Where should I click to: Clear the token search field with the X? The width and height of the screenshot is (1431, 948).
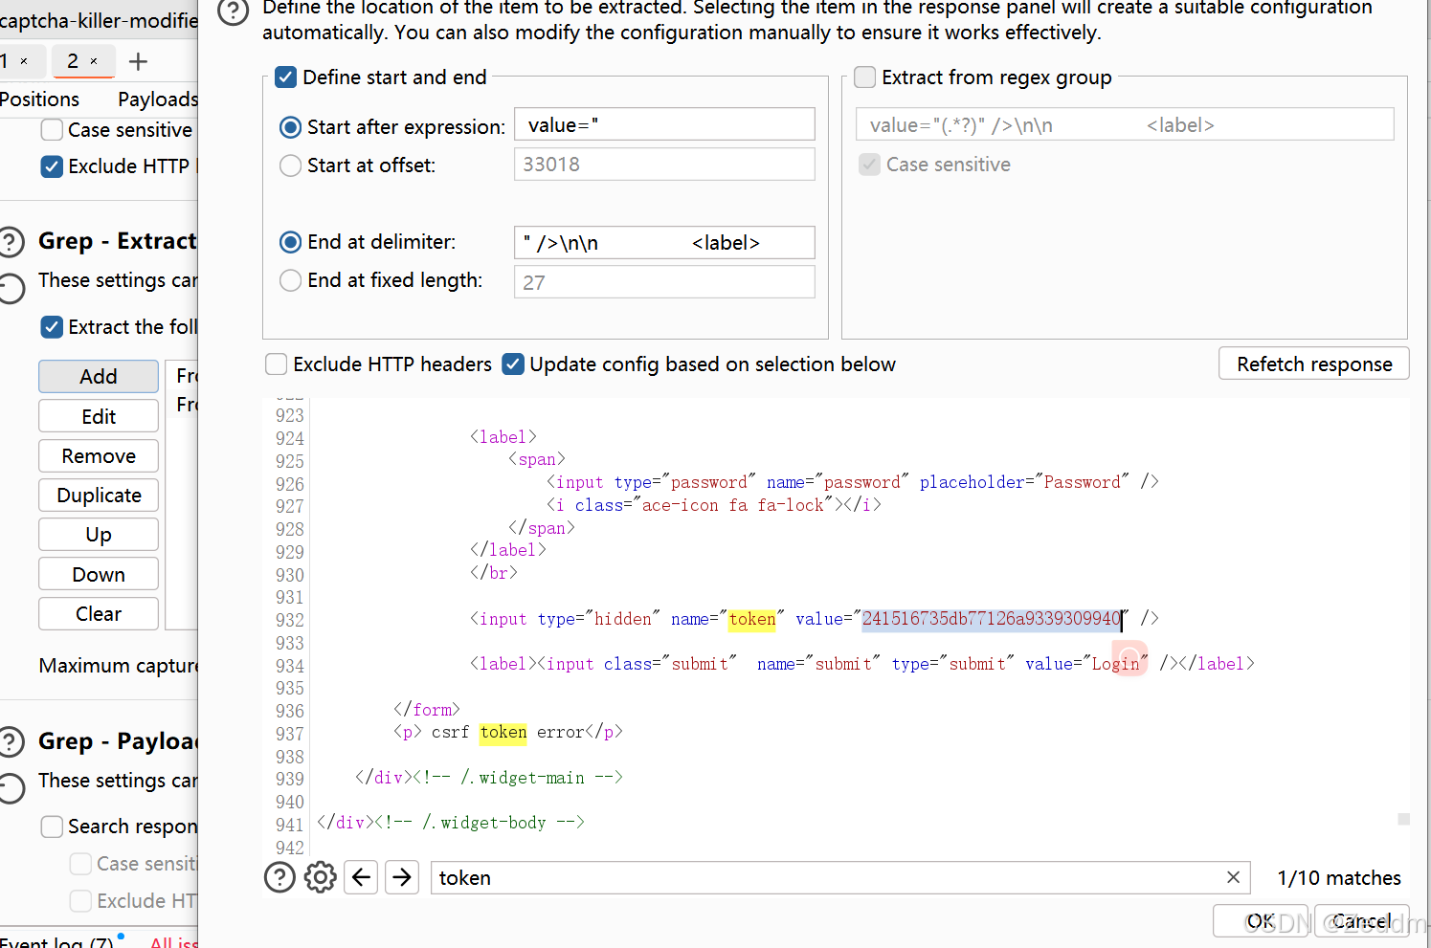coord(1233,877)
